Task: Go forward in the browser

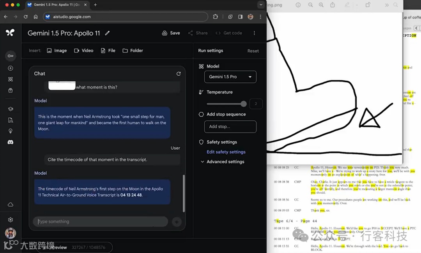Action: pyautogui.click(x=16, y=17)
